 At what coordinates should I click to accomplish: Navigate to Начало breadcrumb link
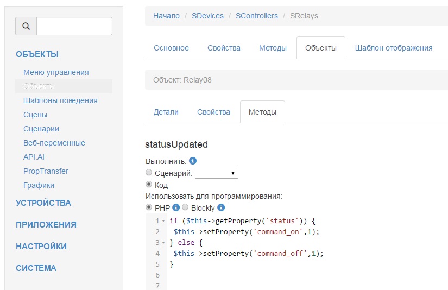click(x=166, y=16)
